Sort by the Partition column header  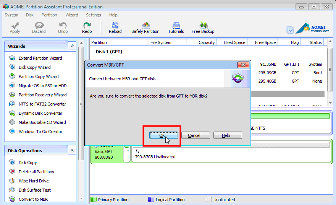[x=119, y=42]
